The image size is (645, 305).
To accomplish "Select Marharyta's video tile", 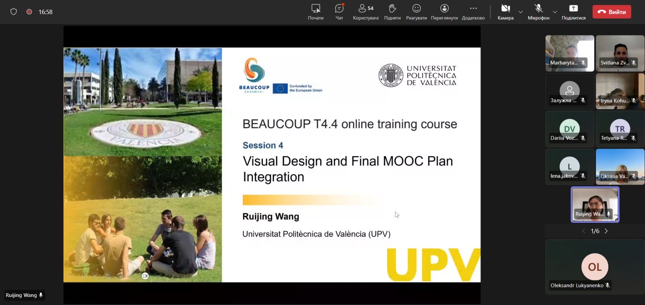I will (x=570, y=53).
